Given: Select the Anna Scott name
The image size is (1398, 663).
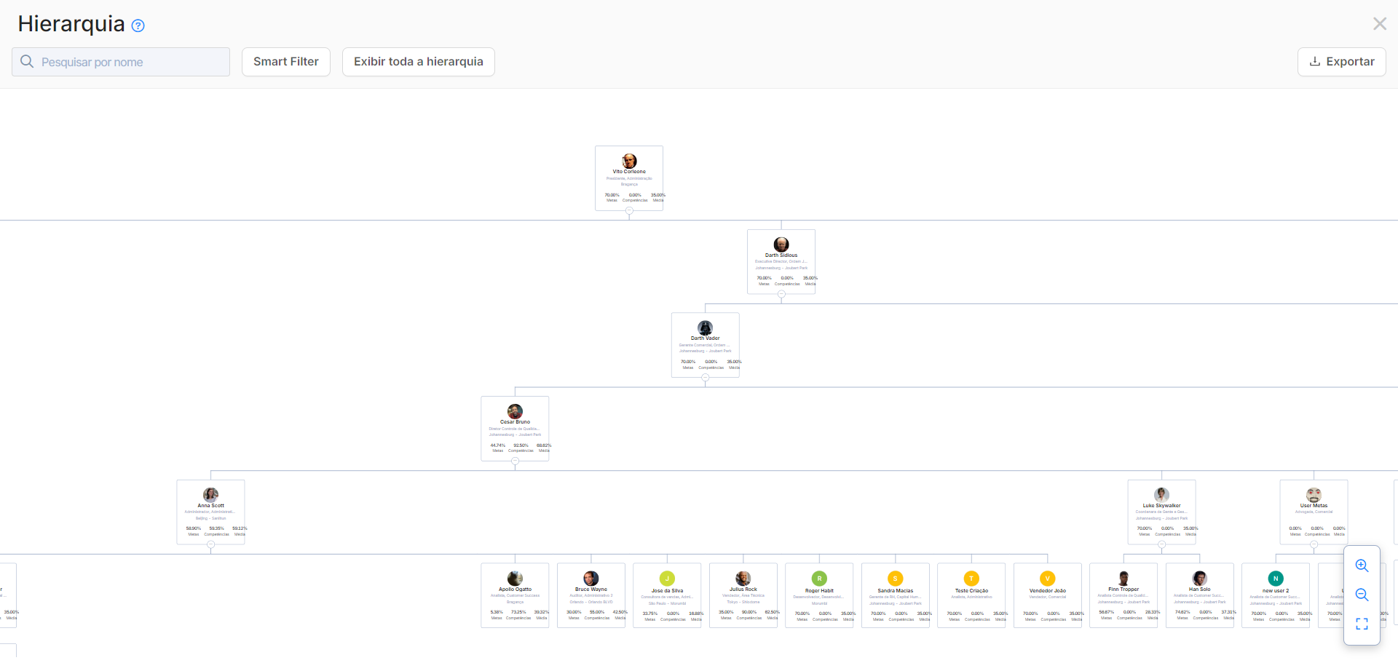Looking at the screenshot, I should click(210, 506).
